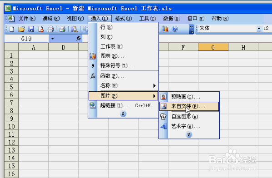Viewport: 272px width, 178px height.
Task: Open the 工具(T) menu
Action: tap(148, 19)
